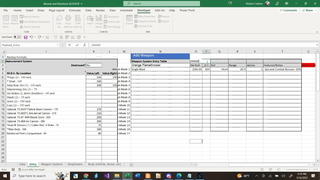Undo the last action
Image resolution: width=320 pixels, height=180 pixels.
pos(31,37)
